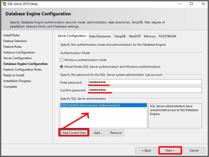209x157 pixels.
Task: Switch to the FILESTREAM tab
Action: [x=167, y=36]
